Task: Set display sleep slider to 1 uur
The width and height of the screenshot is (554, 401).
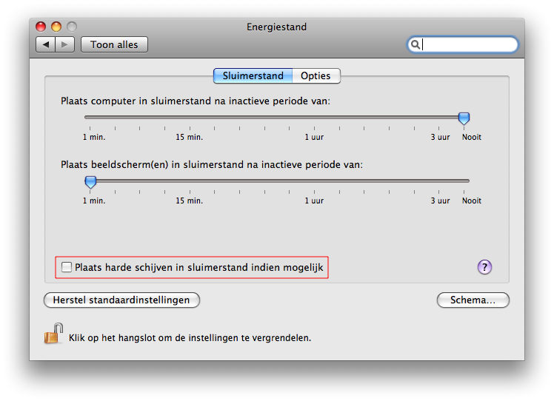Action: point(314,181)
